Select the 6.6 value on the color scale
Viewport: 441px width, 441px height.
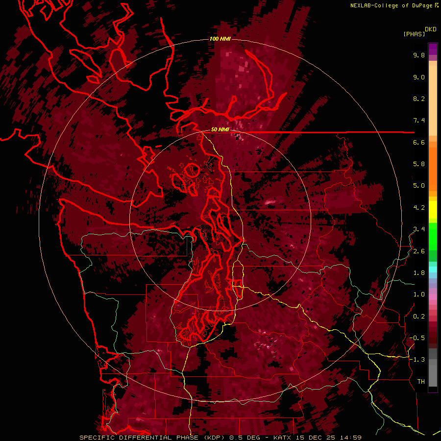click(x=419, y=142)
